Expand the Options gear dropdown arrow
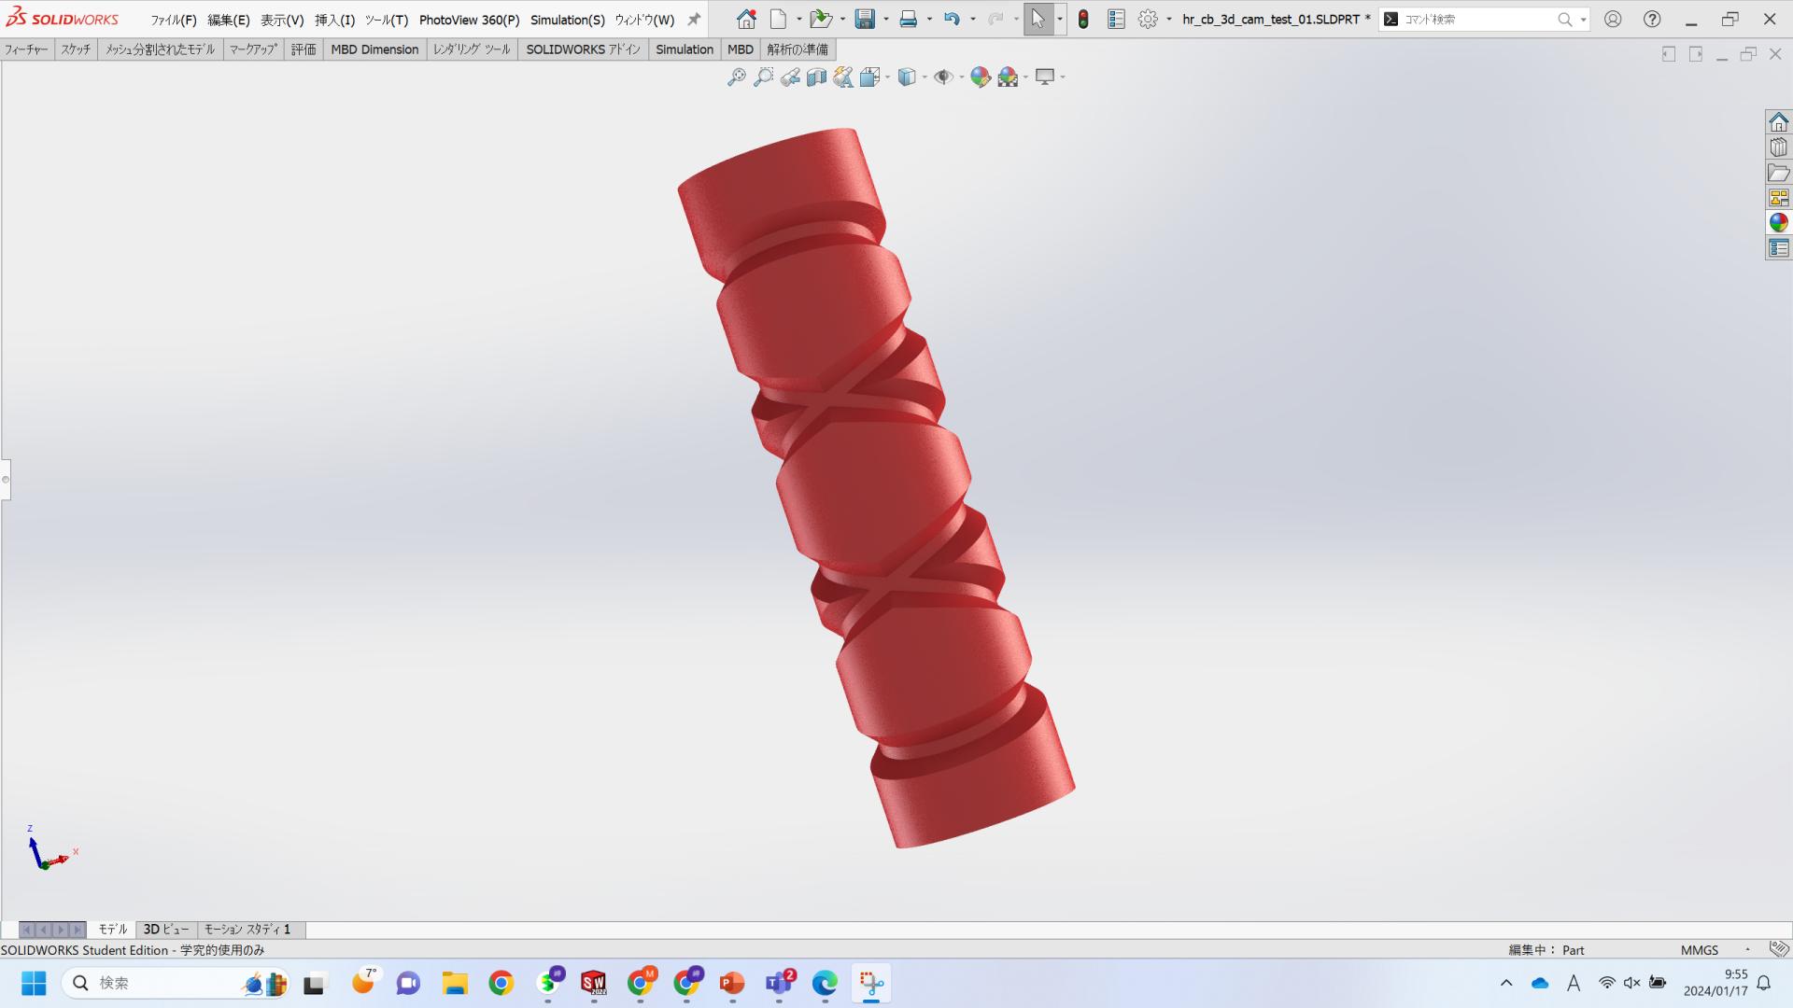This screenshot has width=1793, height=1008. click(x=1169, y=19)
